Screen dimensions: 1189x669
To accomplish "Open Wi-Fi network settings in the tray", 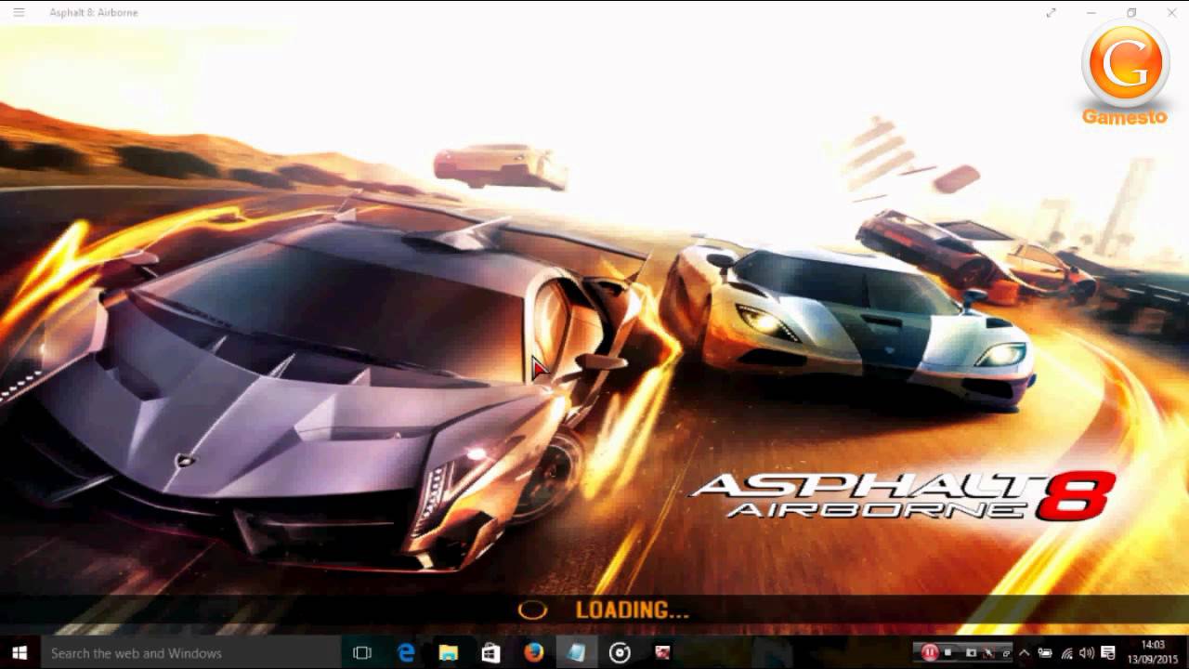I will click(1067, 653).
